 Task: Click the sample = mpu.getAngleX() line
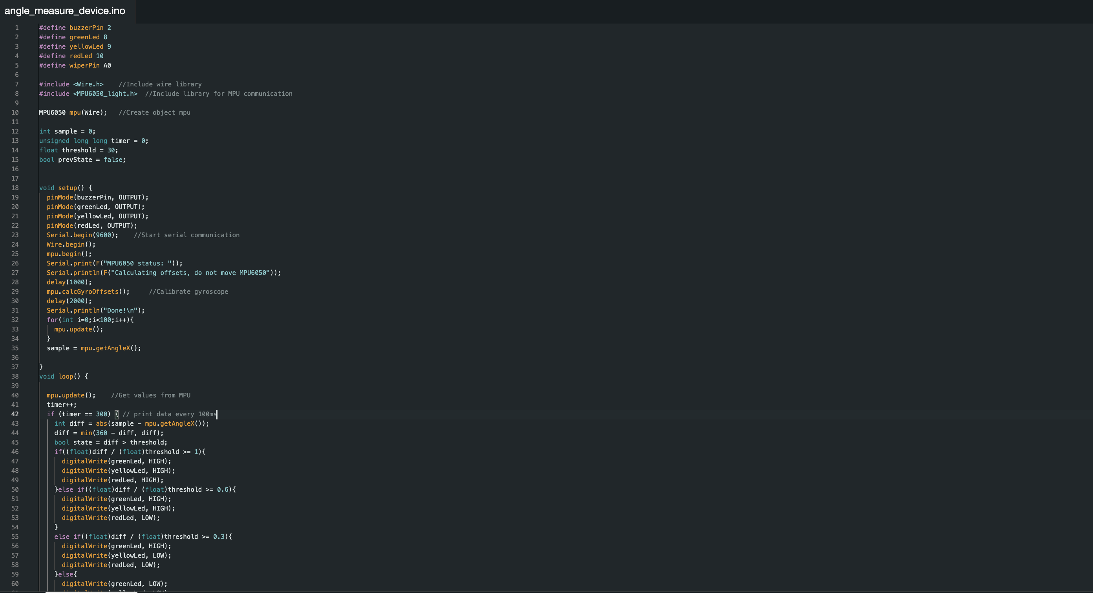pos(94,348)
